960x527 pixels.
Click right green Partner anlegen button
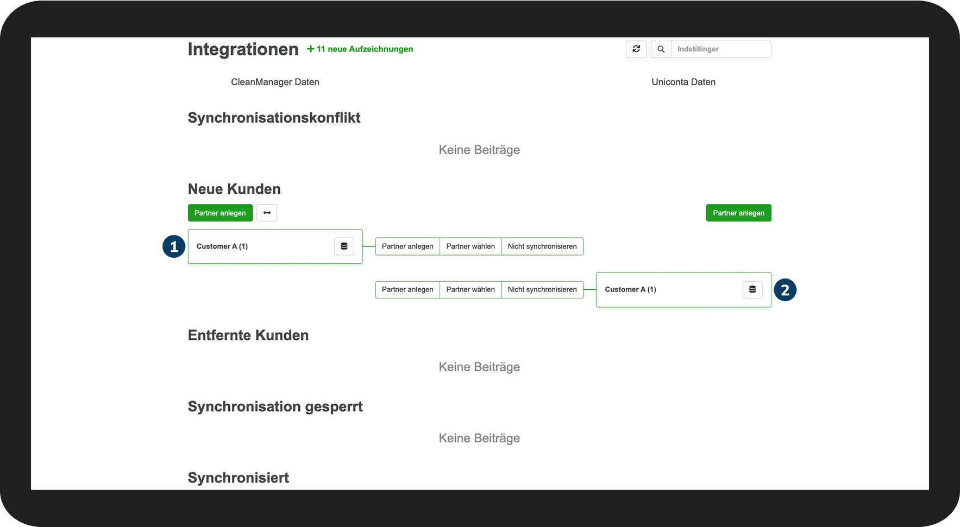[x=738, y=213]
